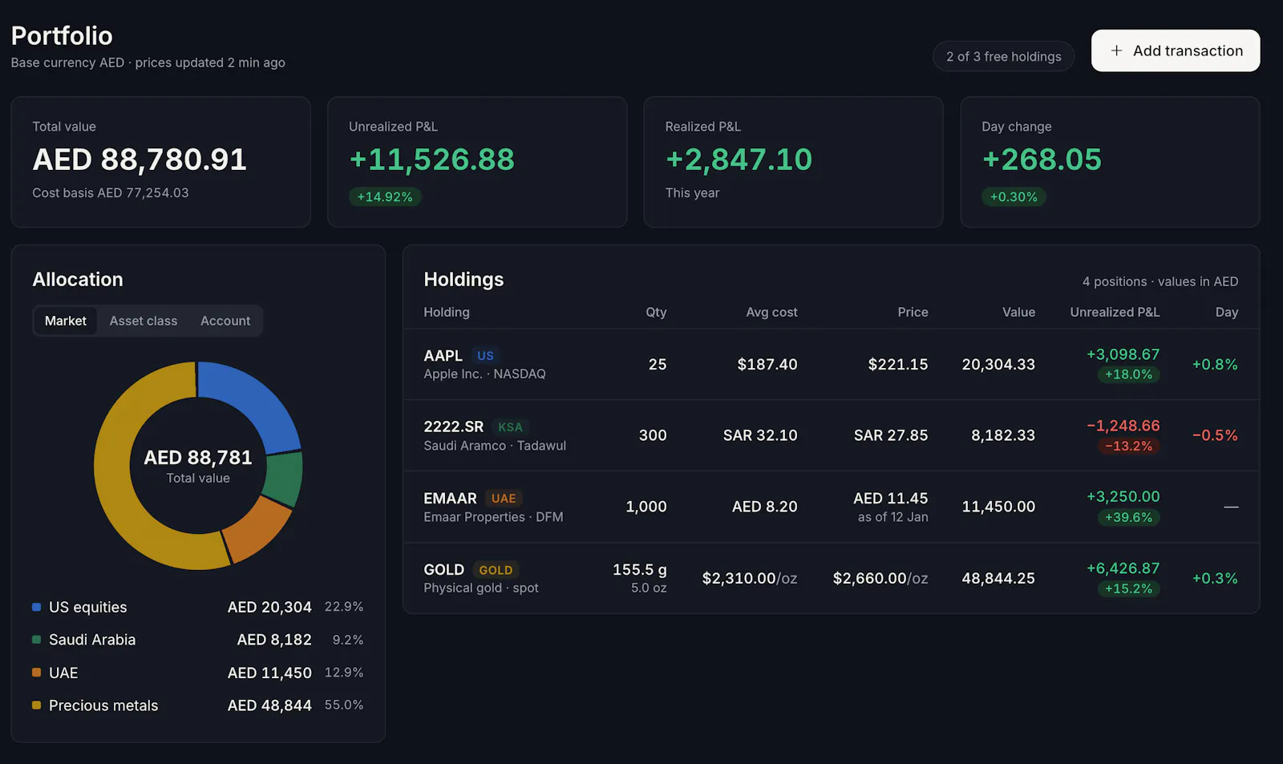This screenshot has width=1283, height=764.
Task: Sort by the Day column header
Action: [x=1226, y=312]
